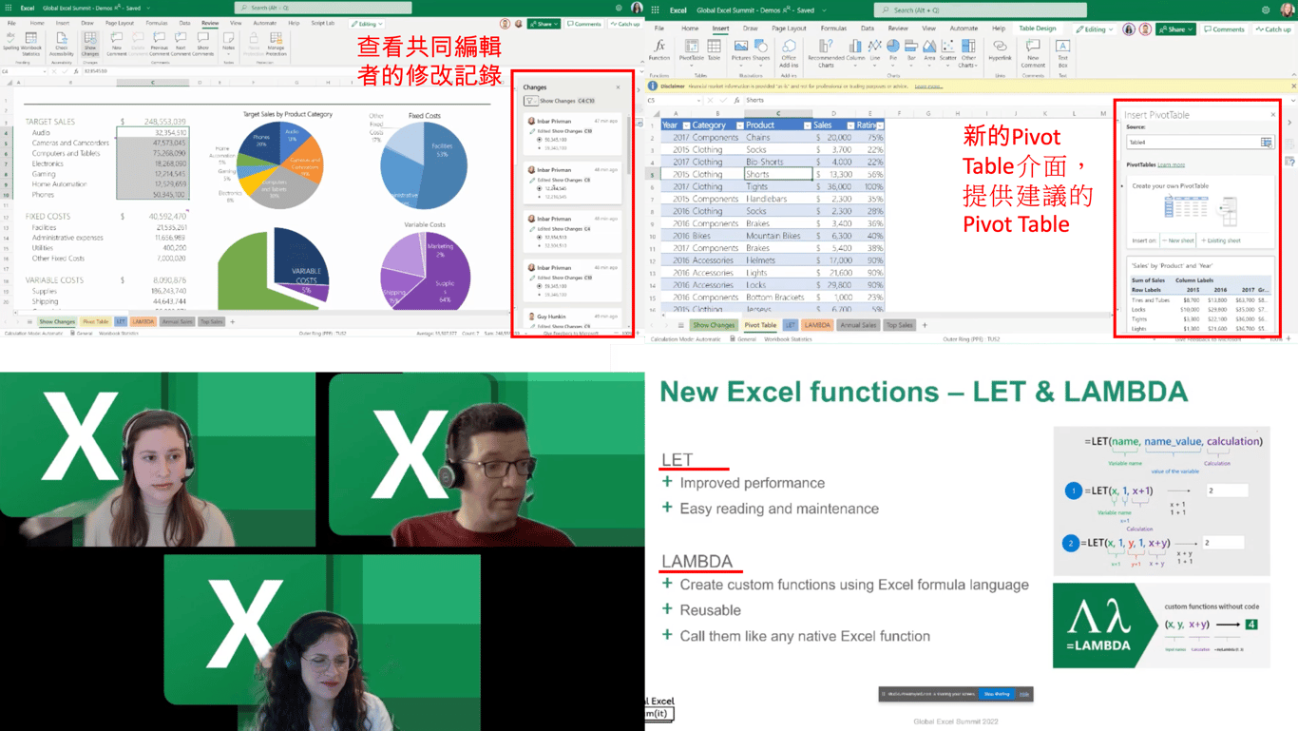1298x731 pixels.
Task: Click Stop sharing on screen-share bar
Action: (997, 694)
